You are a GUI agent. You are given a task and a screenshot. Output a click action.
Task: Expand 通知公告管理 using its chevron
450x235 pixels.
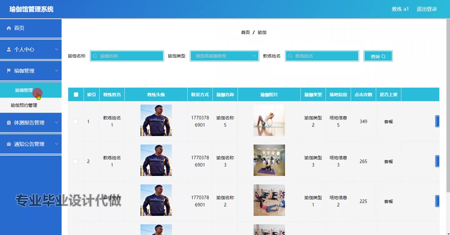click(57, 144)
